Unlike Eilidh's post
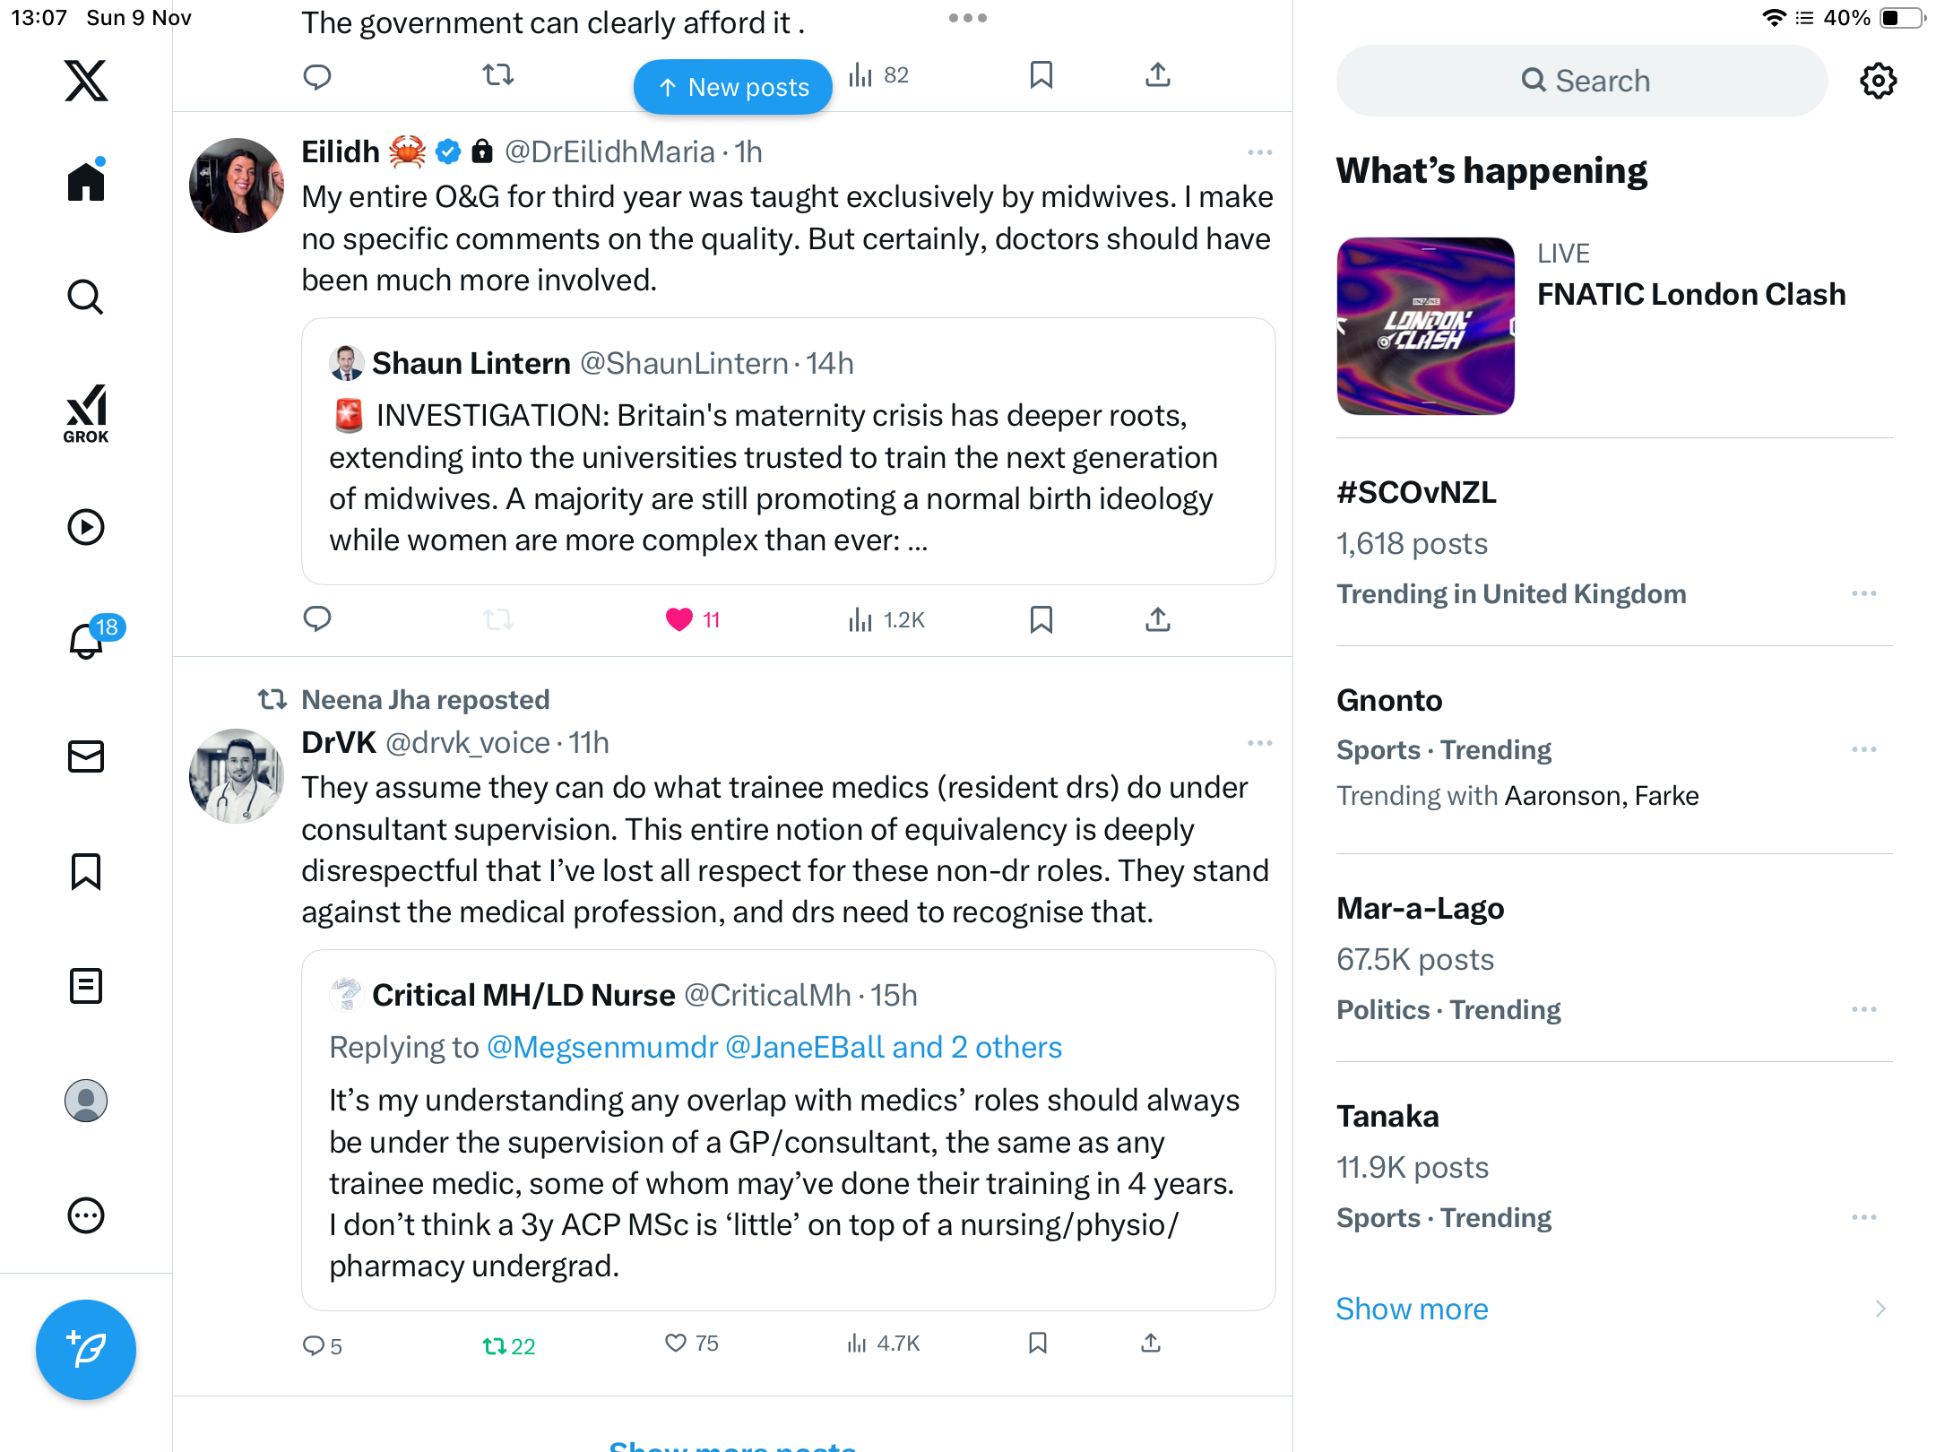The height and width of the screenshot is (1452, 1936). (679, 619)
